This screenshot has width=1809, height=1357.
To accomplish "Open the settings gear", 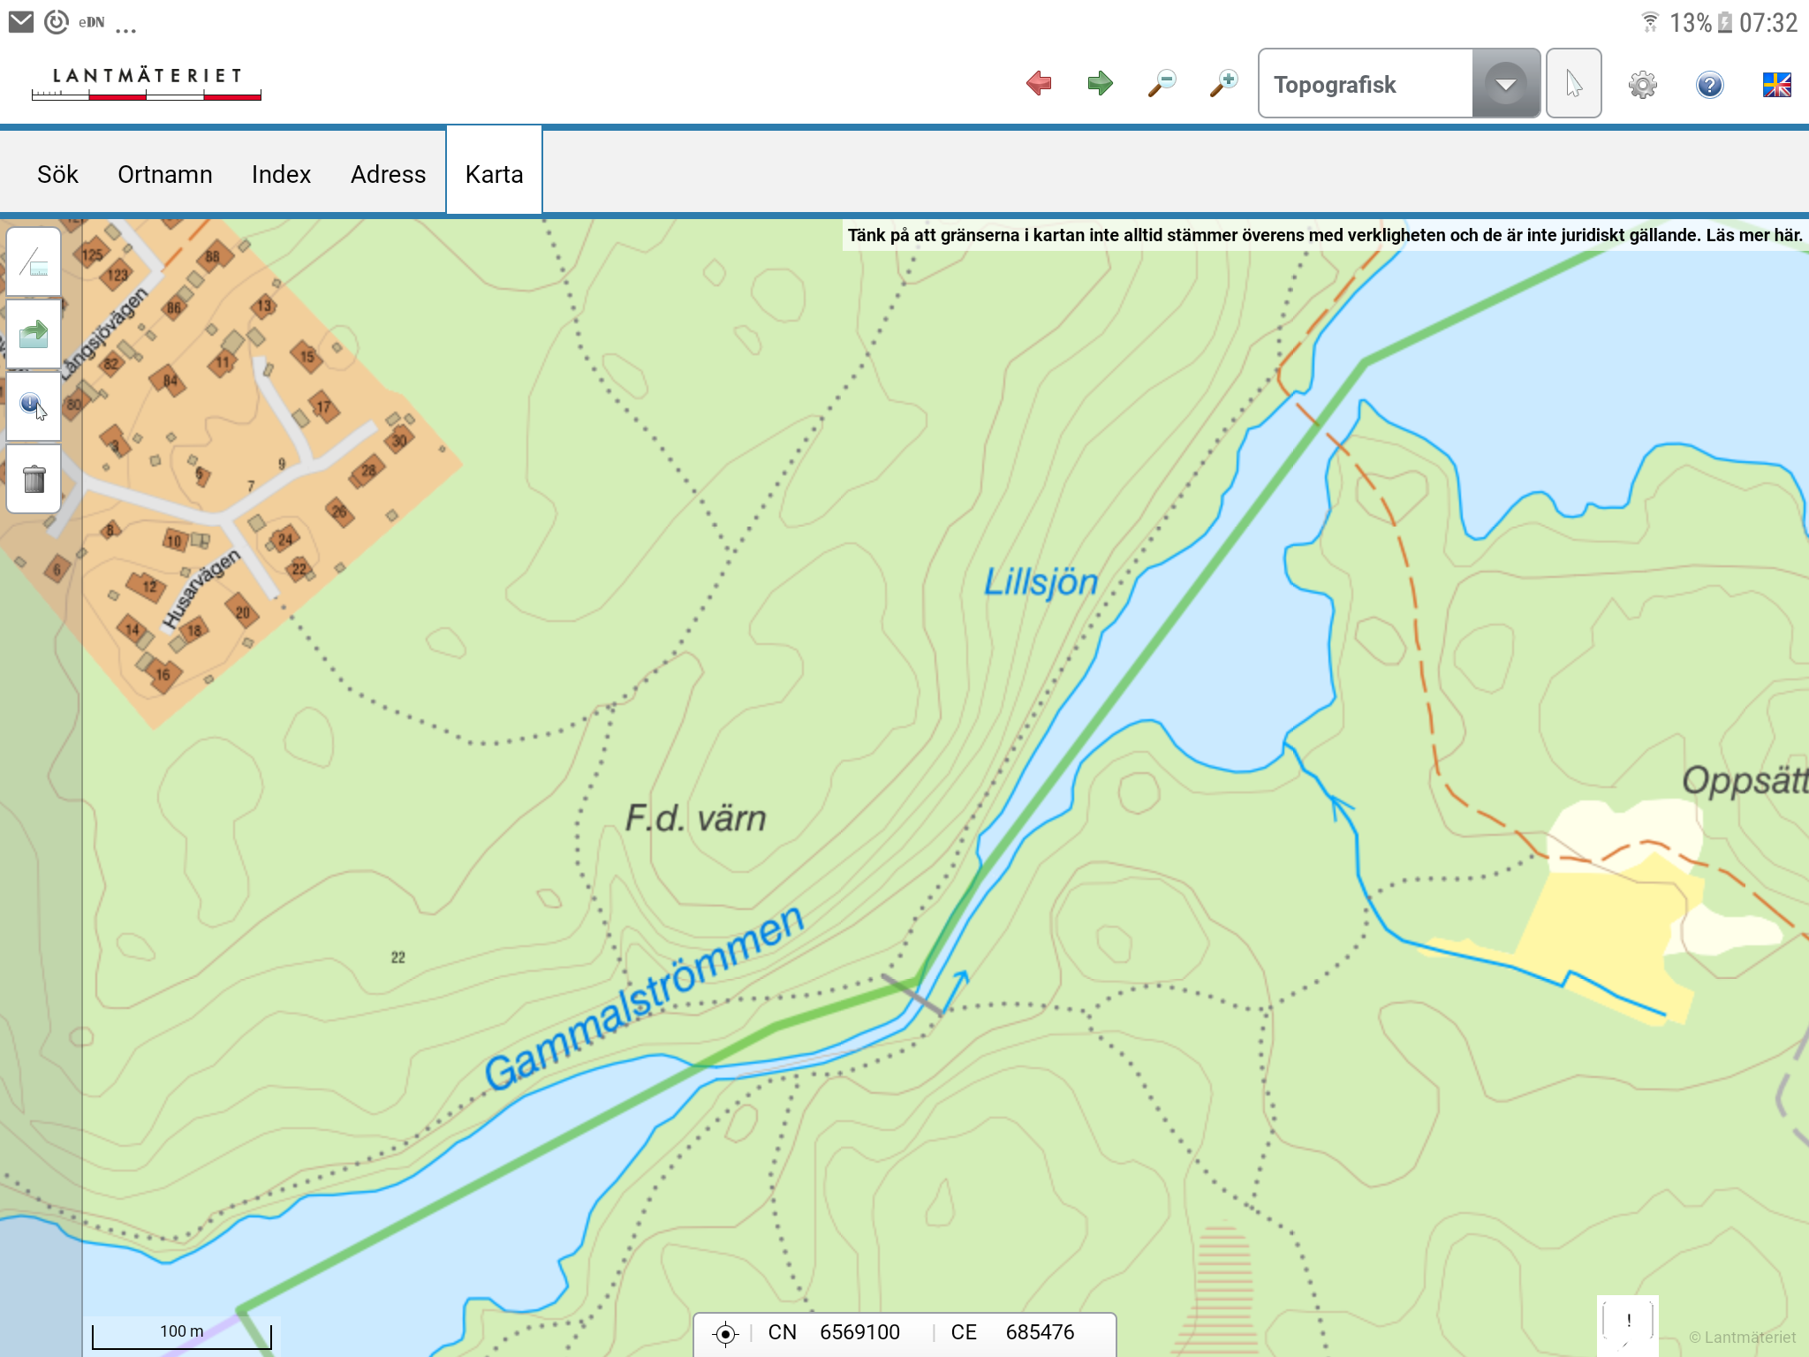I will [1642, 85].
